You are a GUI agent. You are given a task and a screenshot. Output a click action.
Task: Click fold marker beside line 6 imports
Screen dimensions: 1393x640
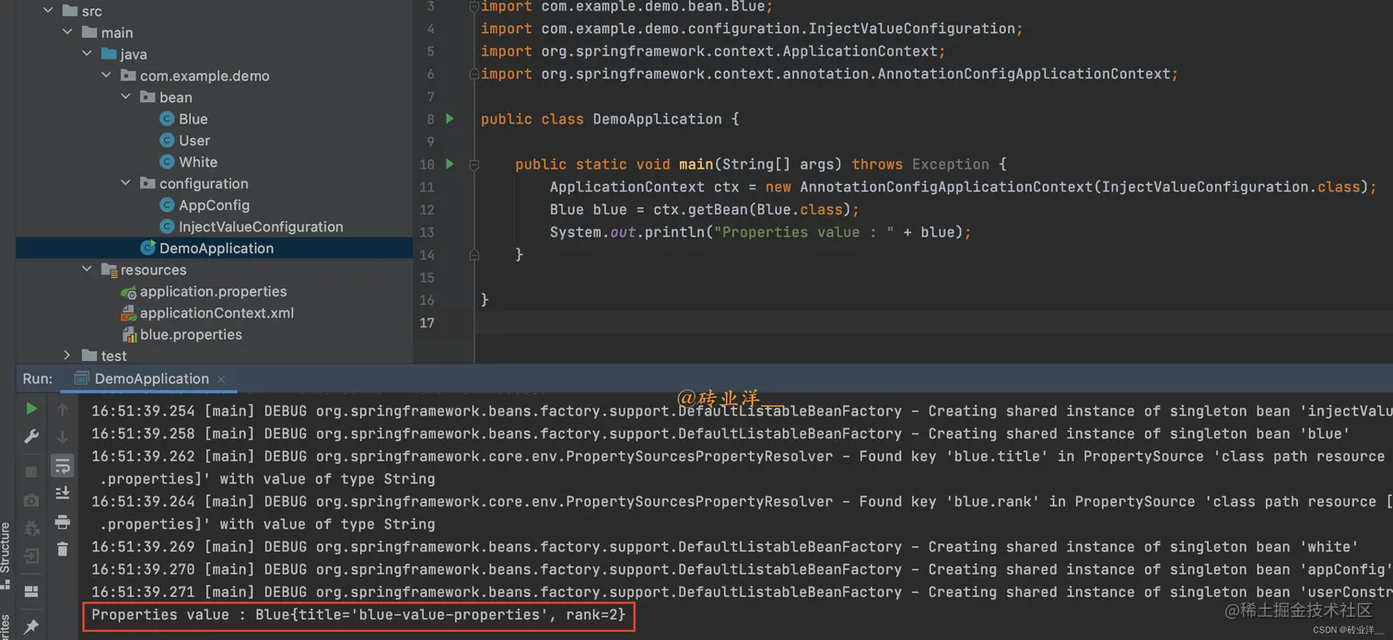[x=474, y=74]
